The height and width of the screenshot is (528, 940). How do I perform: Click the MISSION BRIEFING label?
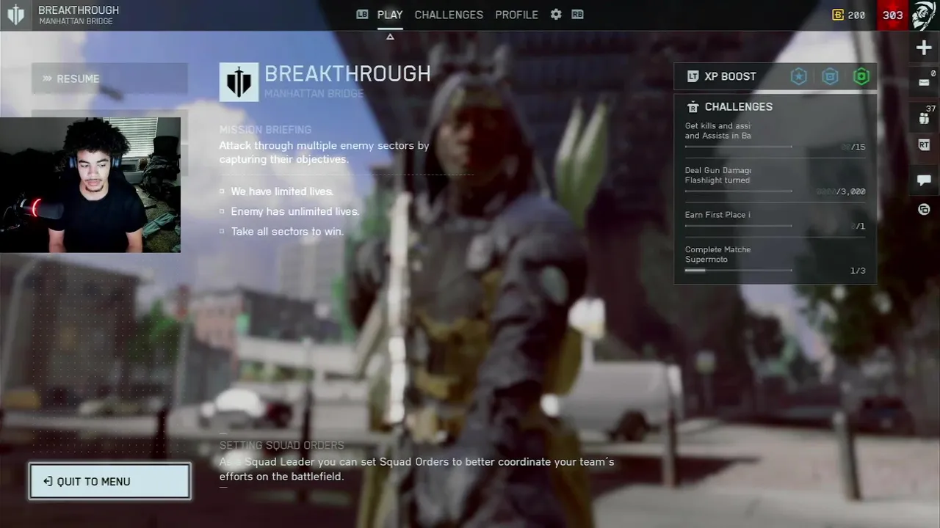(265, 130)
